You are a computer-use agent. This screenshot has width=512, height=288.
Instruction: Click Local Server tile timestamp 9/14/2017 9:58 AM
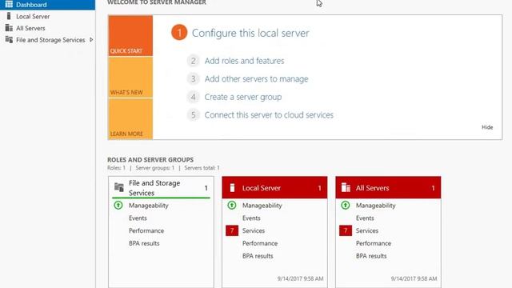[301, 278]
